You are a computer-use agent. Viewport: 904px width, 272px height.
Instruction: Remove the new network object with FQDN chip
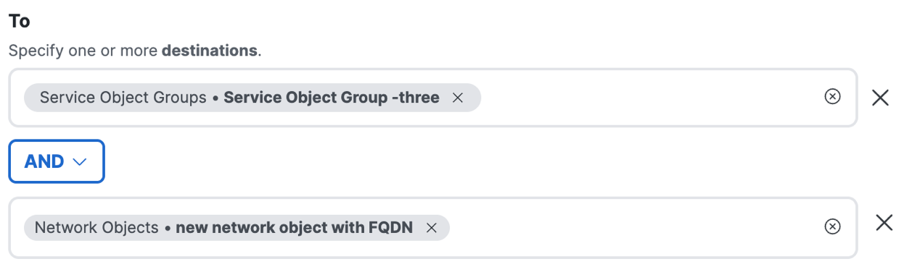[x=432, y=228]
